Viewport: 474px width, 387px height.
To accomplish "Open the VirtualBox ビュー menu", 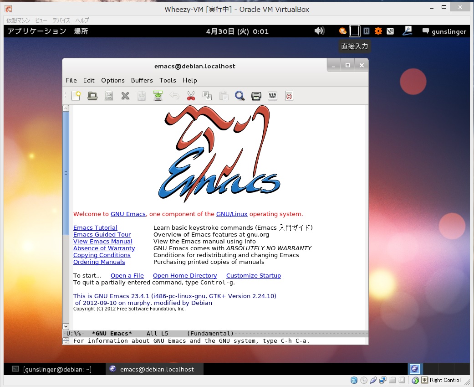I will tap(41, 20).
